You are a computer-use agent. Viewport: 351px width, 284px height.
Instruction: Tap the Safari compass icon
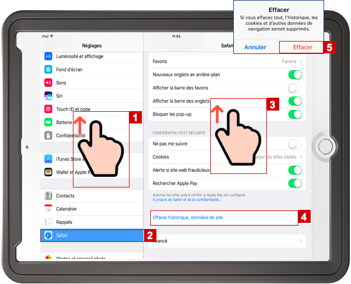pos(48,235)
